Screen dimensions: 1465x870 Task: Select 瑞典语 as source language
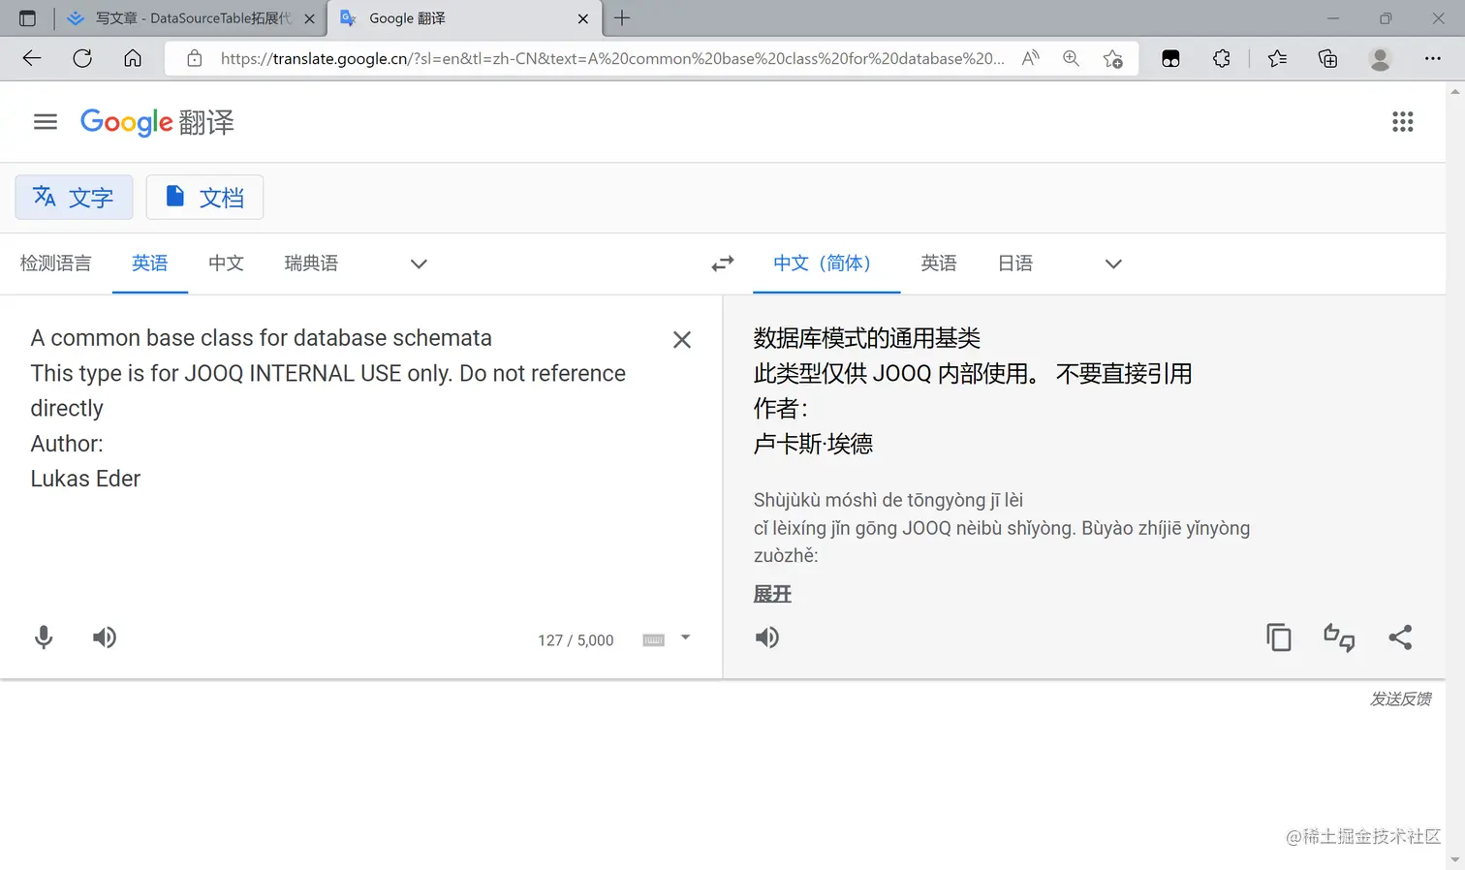pos(311,264)
